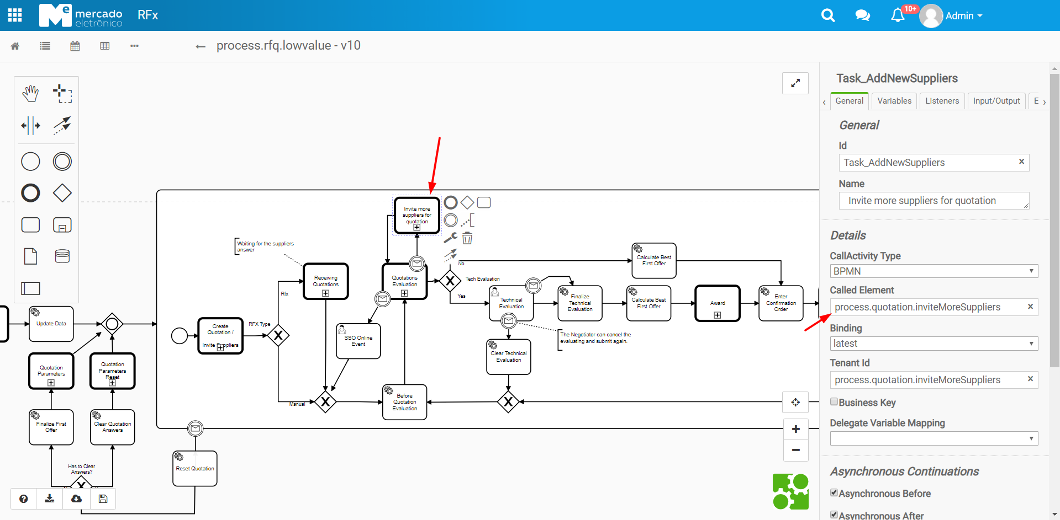
Task: Pick the Create Task shape tool
Action: (30, 225)
